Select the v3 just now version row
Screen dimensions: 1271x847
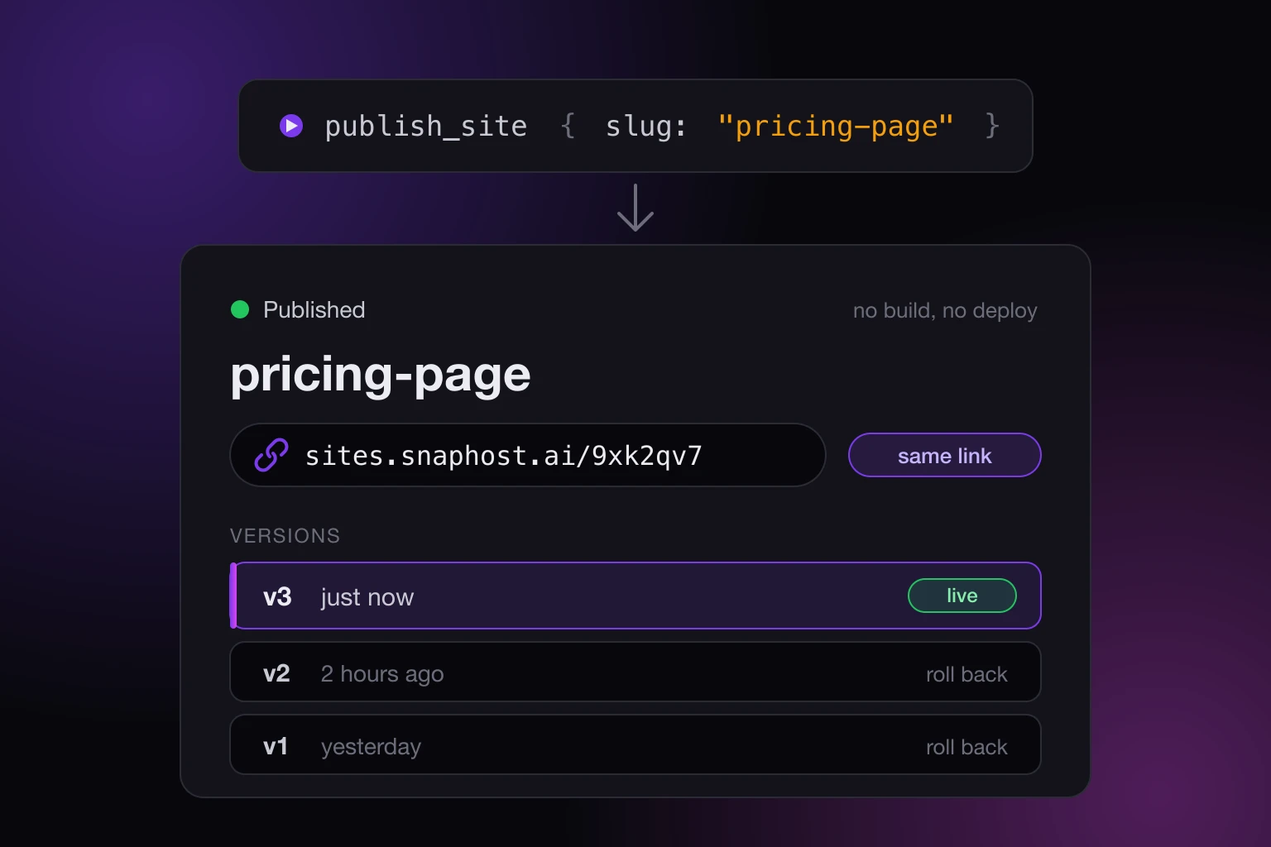point(635,596)
